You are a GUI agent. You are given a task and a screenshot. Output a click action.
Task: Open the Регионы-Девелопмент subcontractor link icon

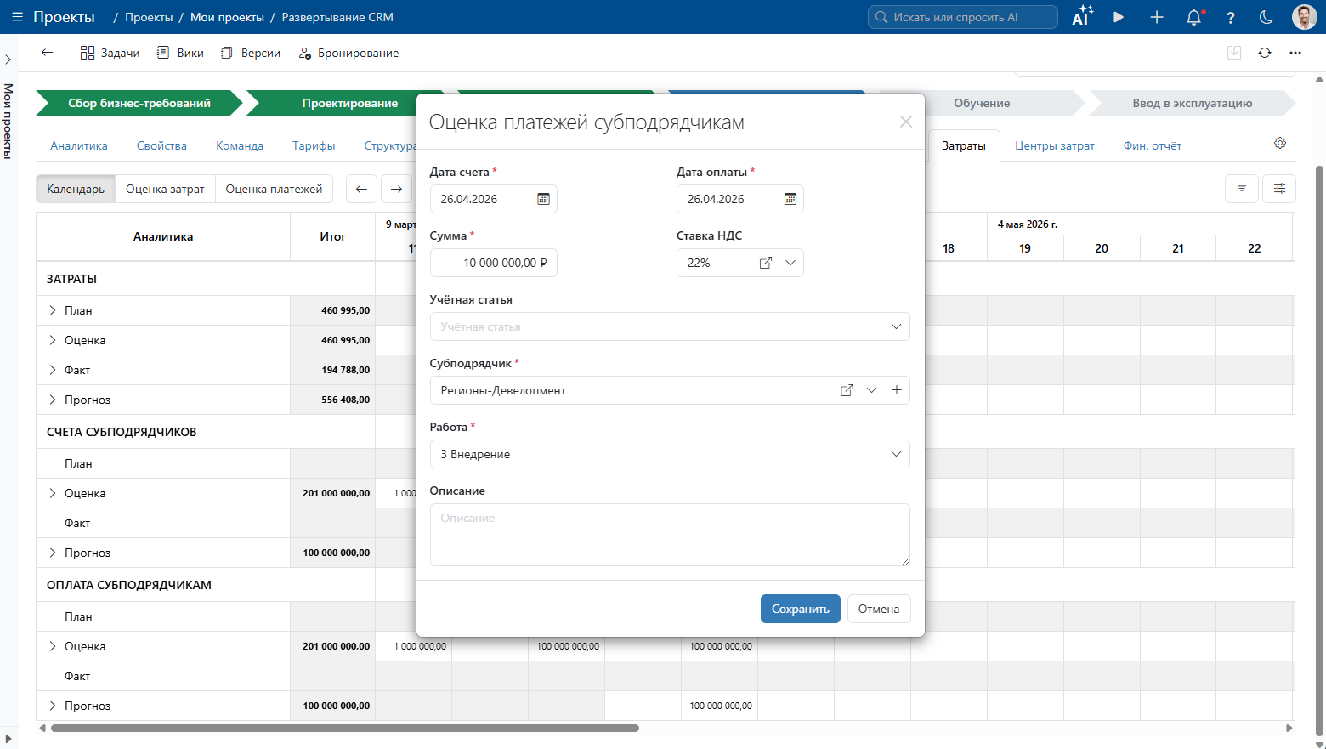coord(847,390)
